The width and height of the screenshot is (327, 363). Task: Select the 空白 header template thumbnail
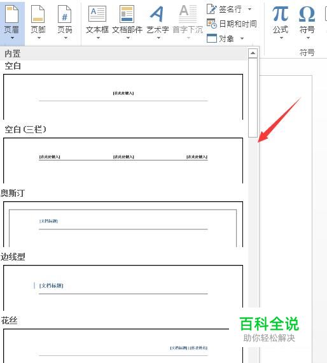[x=123, y=97]
